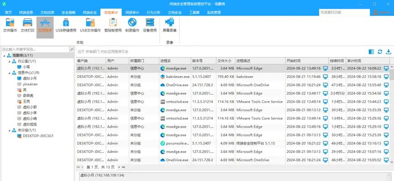This screenshot has height=181, width=394.
Task: Collapse the 高鹏格(3/11) root node
Action: (4, 55)
